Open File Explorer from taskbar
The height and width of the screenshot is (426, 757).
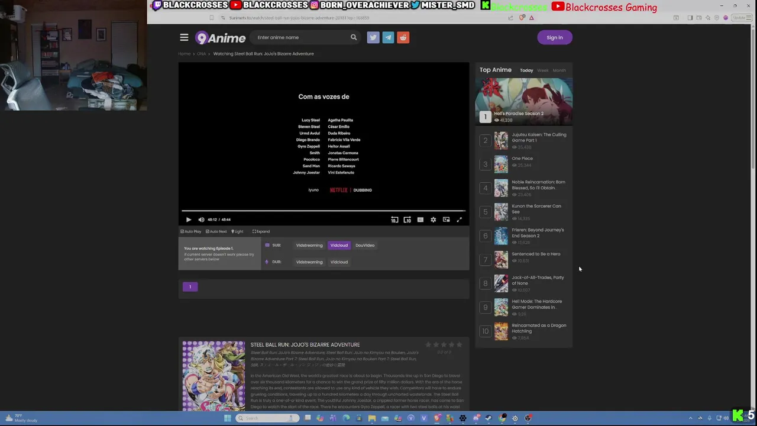pos(372,418)
